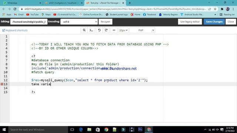Click the Re-open button
The width and height of the screenshot is (237, 133).
pos(105,22)
